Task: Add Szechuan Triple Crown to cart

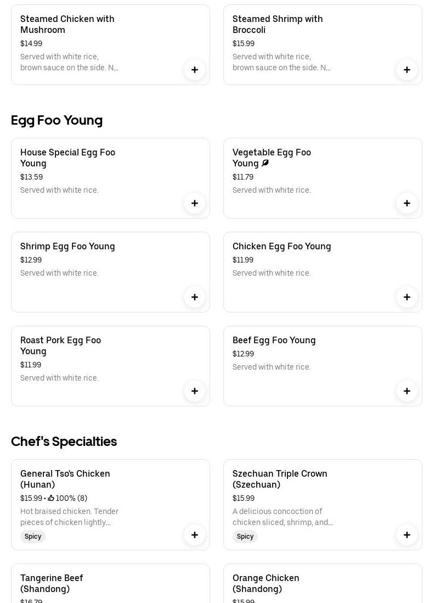Action: [x=407, y=535]
